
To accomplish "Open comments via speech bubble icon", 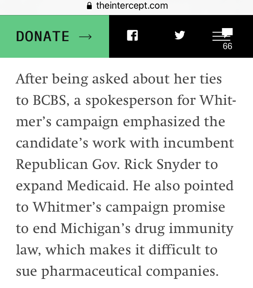I will tap(223, 34).
